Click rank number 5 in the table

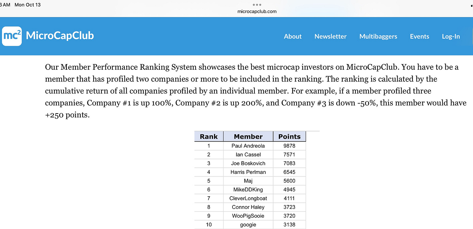[209, 181]
